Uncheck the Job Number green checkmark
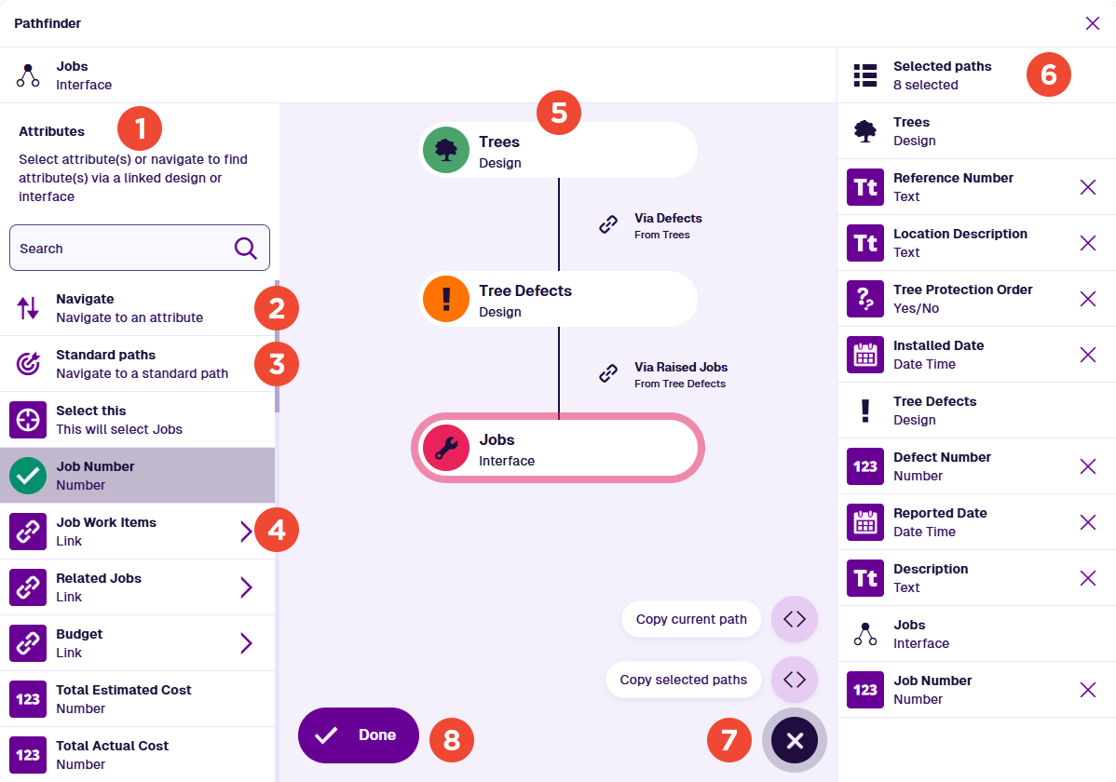 click(28, 476)
